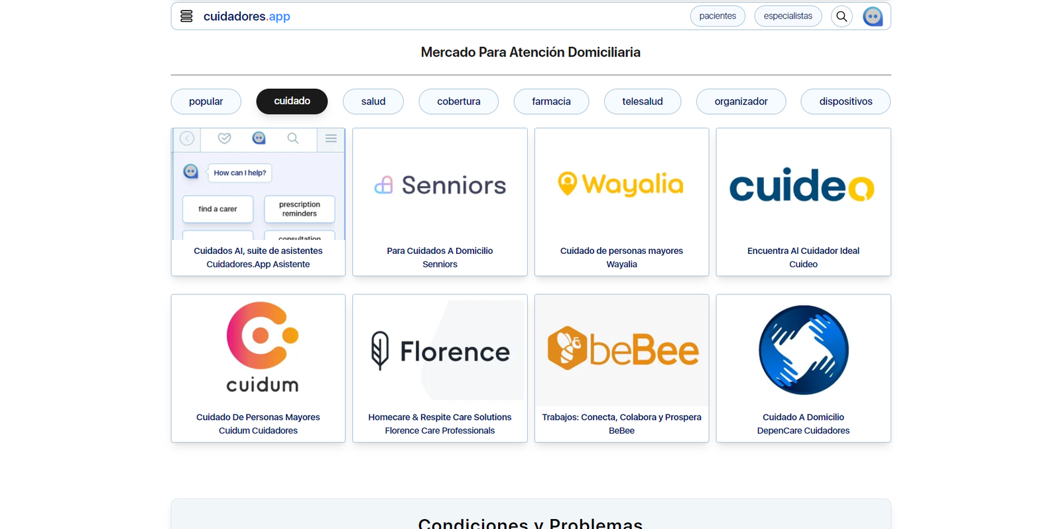Select the popular category tab
The width and height of the screenshot is (1061, 529).
tap(206, 101)
